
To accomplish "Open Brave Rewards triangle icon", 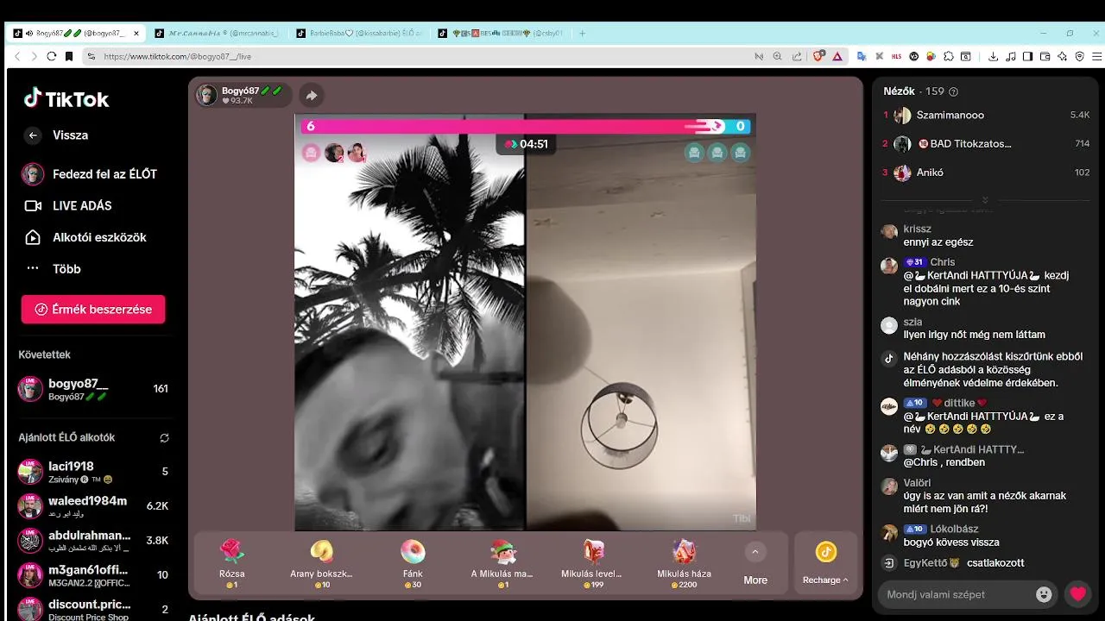I will point(837,56).
